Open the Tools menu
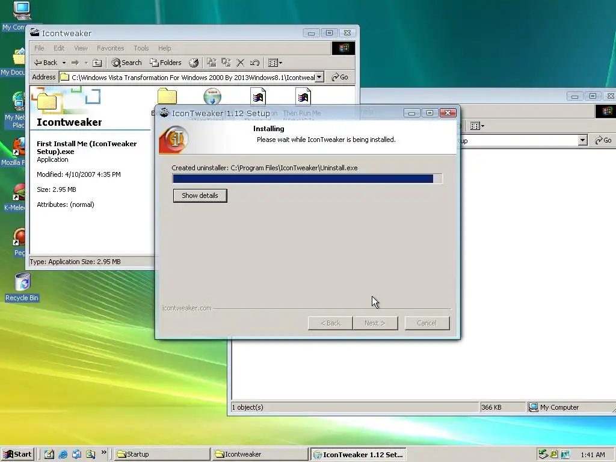Screen dimensions: 616x462 (141, 48)
